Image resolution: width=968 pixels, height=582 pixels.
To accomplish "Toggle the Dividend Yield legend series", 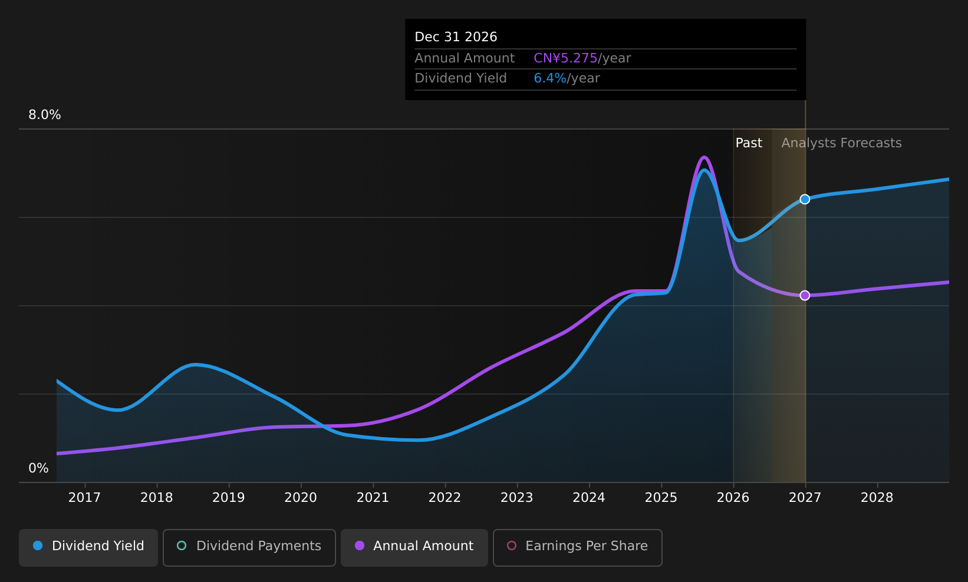I will pyautogui.click(x=88, y=548).
